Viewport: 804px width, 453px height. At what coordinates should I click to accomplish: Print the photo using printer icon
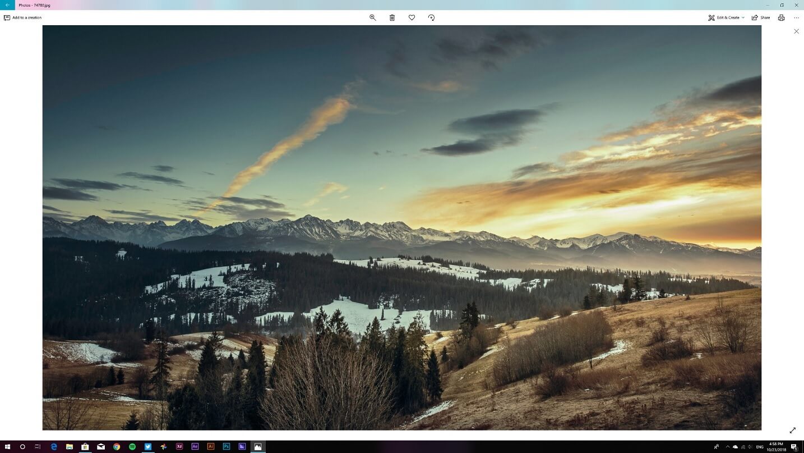pyautogui.click(x=781, y=17)
